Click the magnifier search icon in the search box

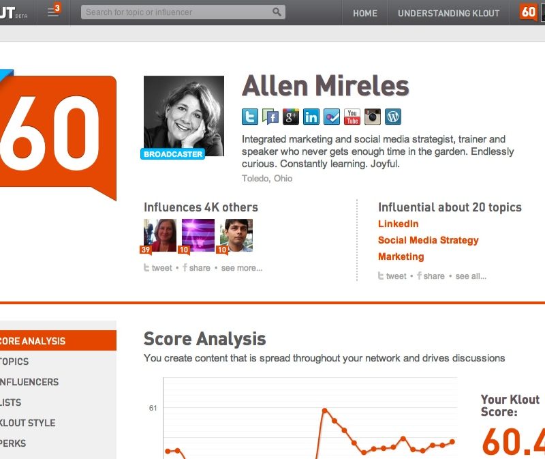click(277, 12)
